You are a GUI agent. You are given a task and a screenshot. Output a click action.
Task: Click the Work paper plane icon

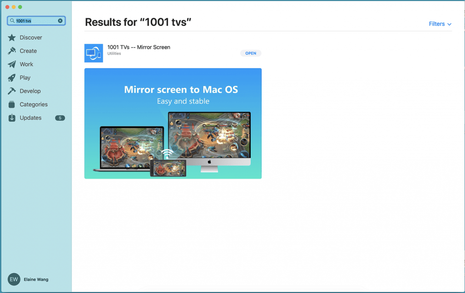pyautogui.click(x=12, y=64)
